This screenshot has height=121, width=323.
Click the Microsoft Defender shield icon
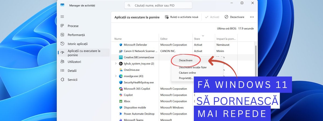click(x=121, y=45)
